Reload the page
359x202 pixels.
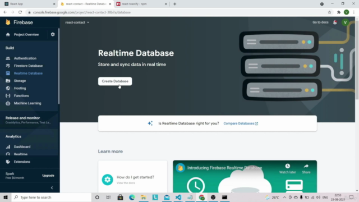(x=20, y=12)
